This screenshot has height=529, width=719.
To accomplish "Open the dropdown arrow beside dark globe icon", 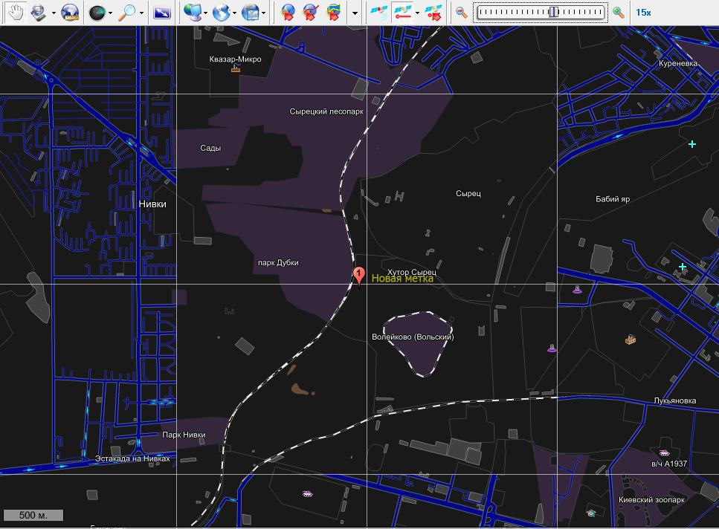I will coord(111,13).
